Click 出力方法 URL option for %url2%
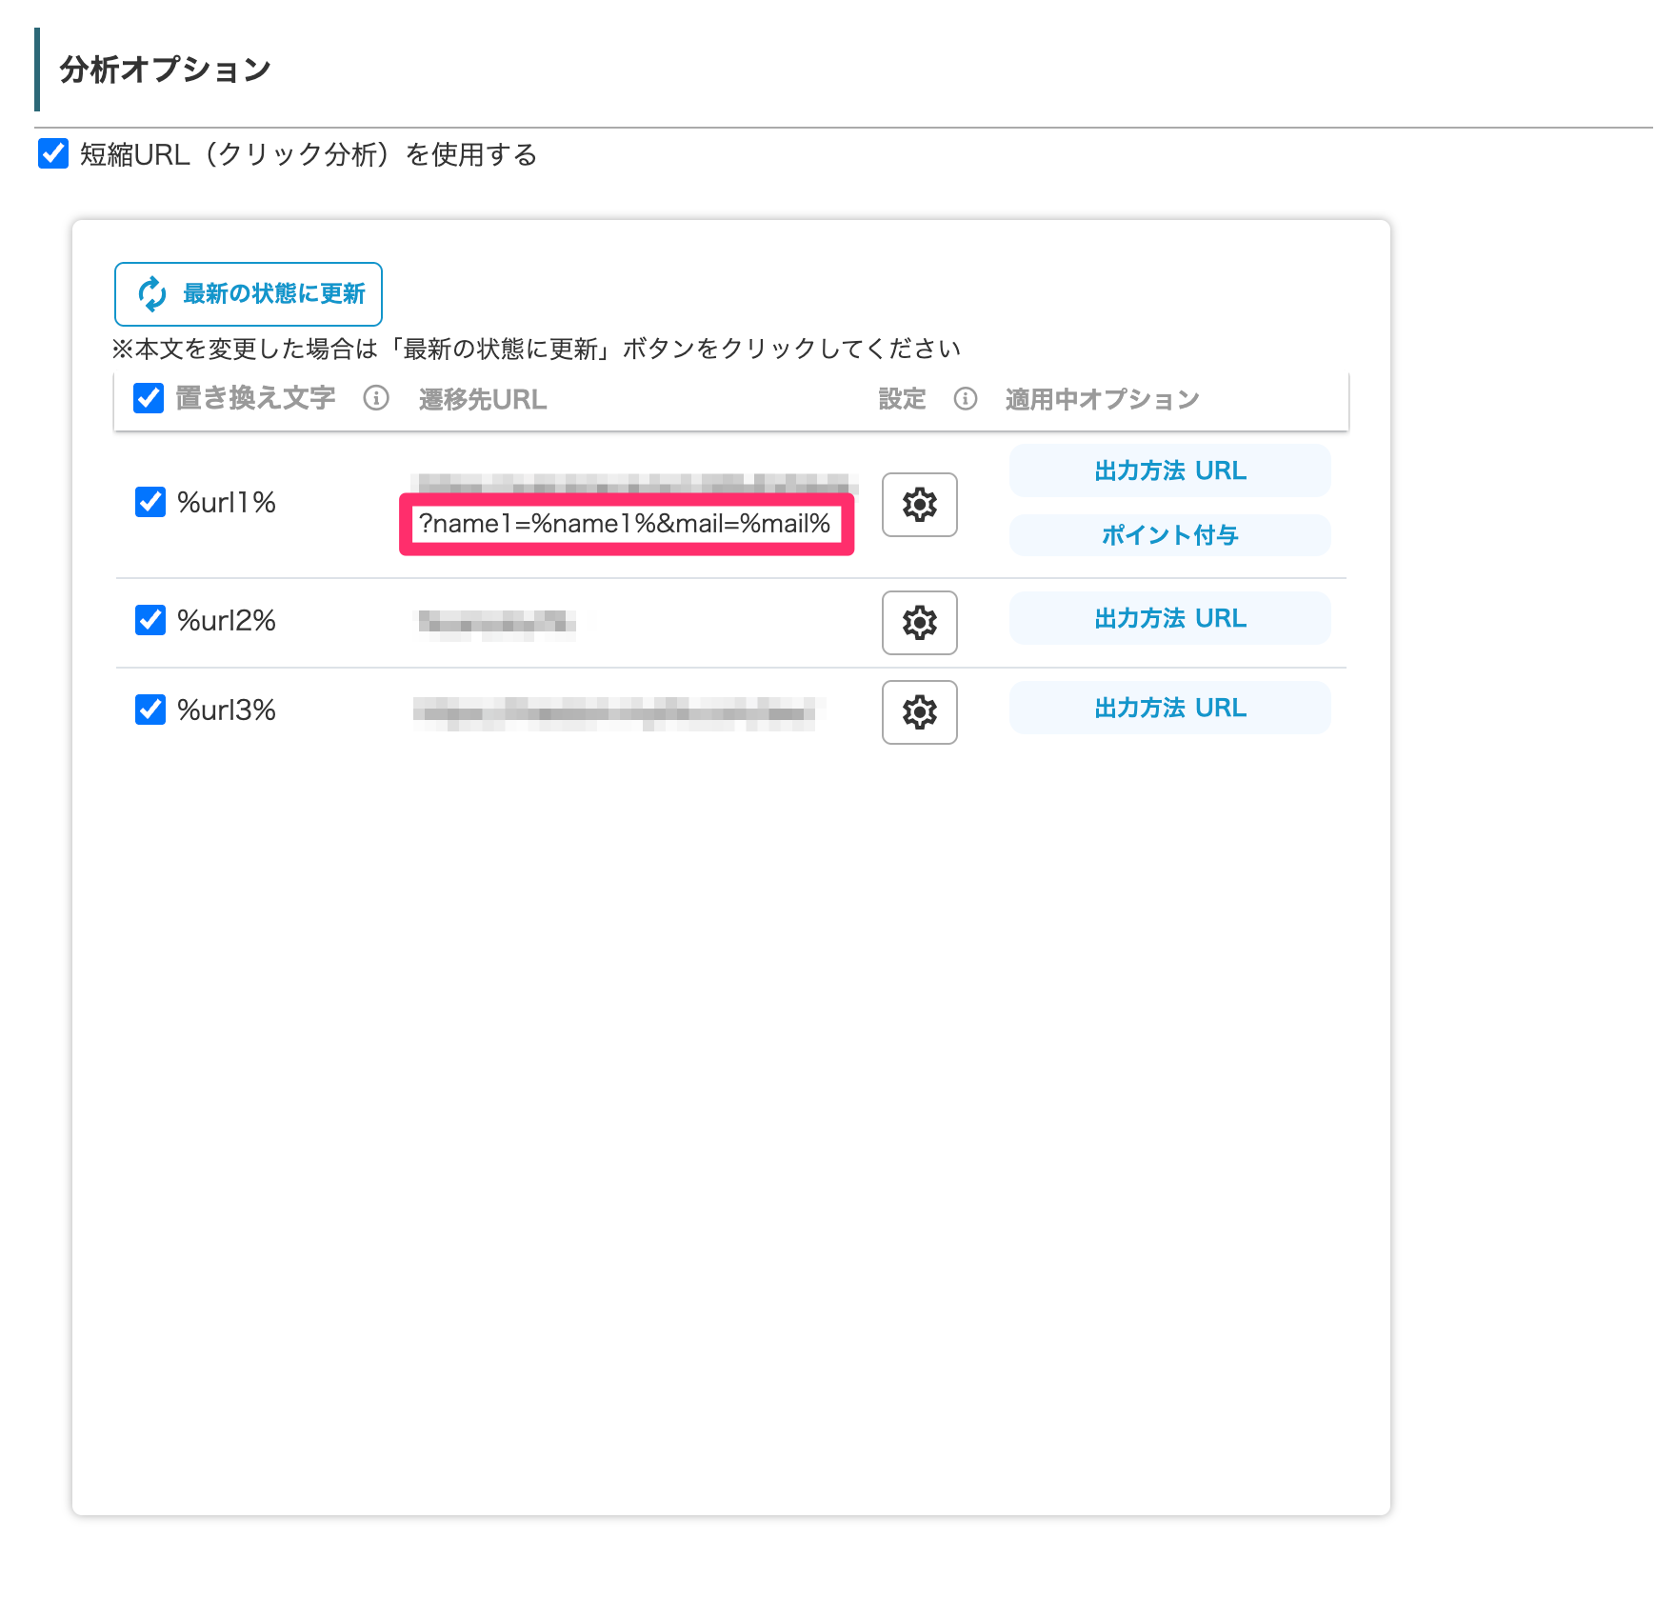Screen dimensions: 1676x1600 (1169, 618)
